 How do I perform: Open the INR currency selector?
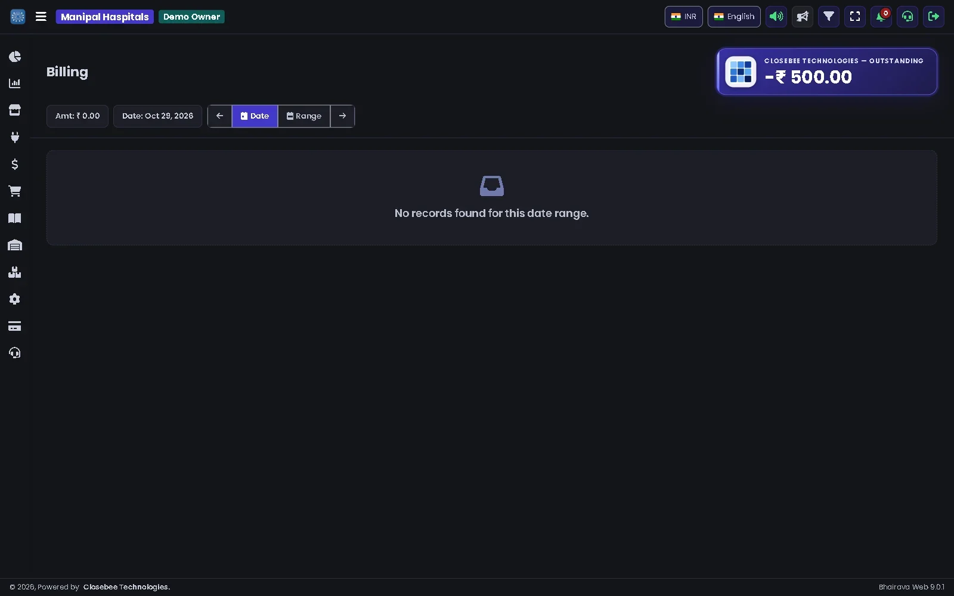point(684,17)
